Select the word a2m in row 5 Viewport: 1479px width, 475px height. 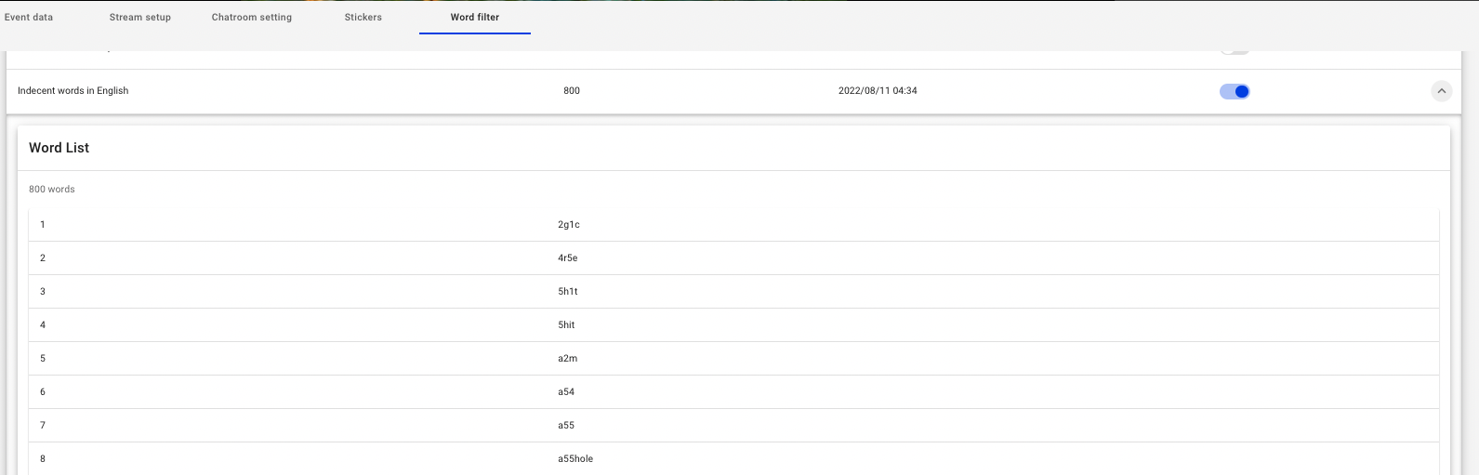coord(568,359)
